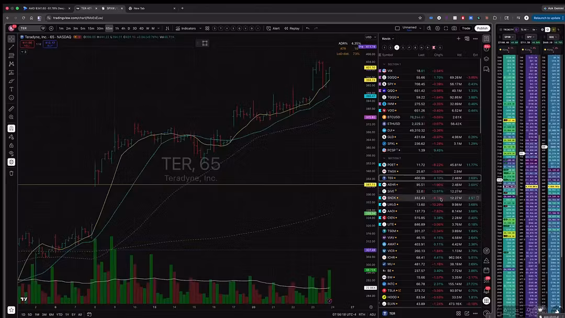
Task: Open the emoji icons tool
Action: [11, 98]
